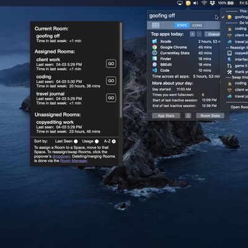Click the minus stepper next to Top apps today
The image size is (248, 248).
point(199,34)
